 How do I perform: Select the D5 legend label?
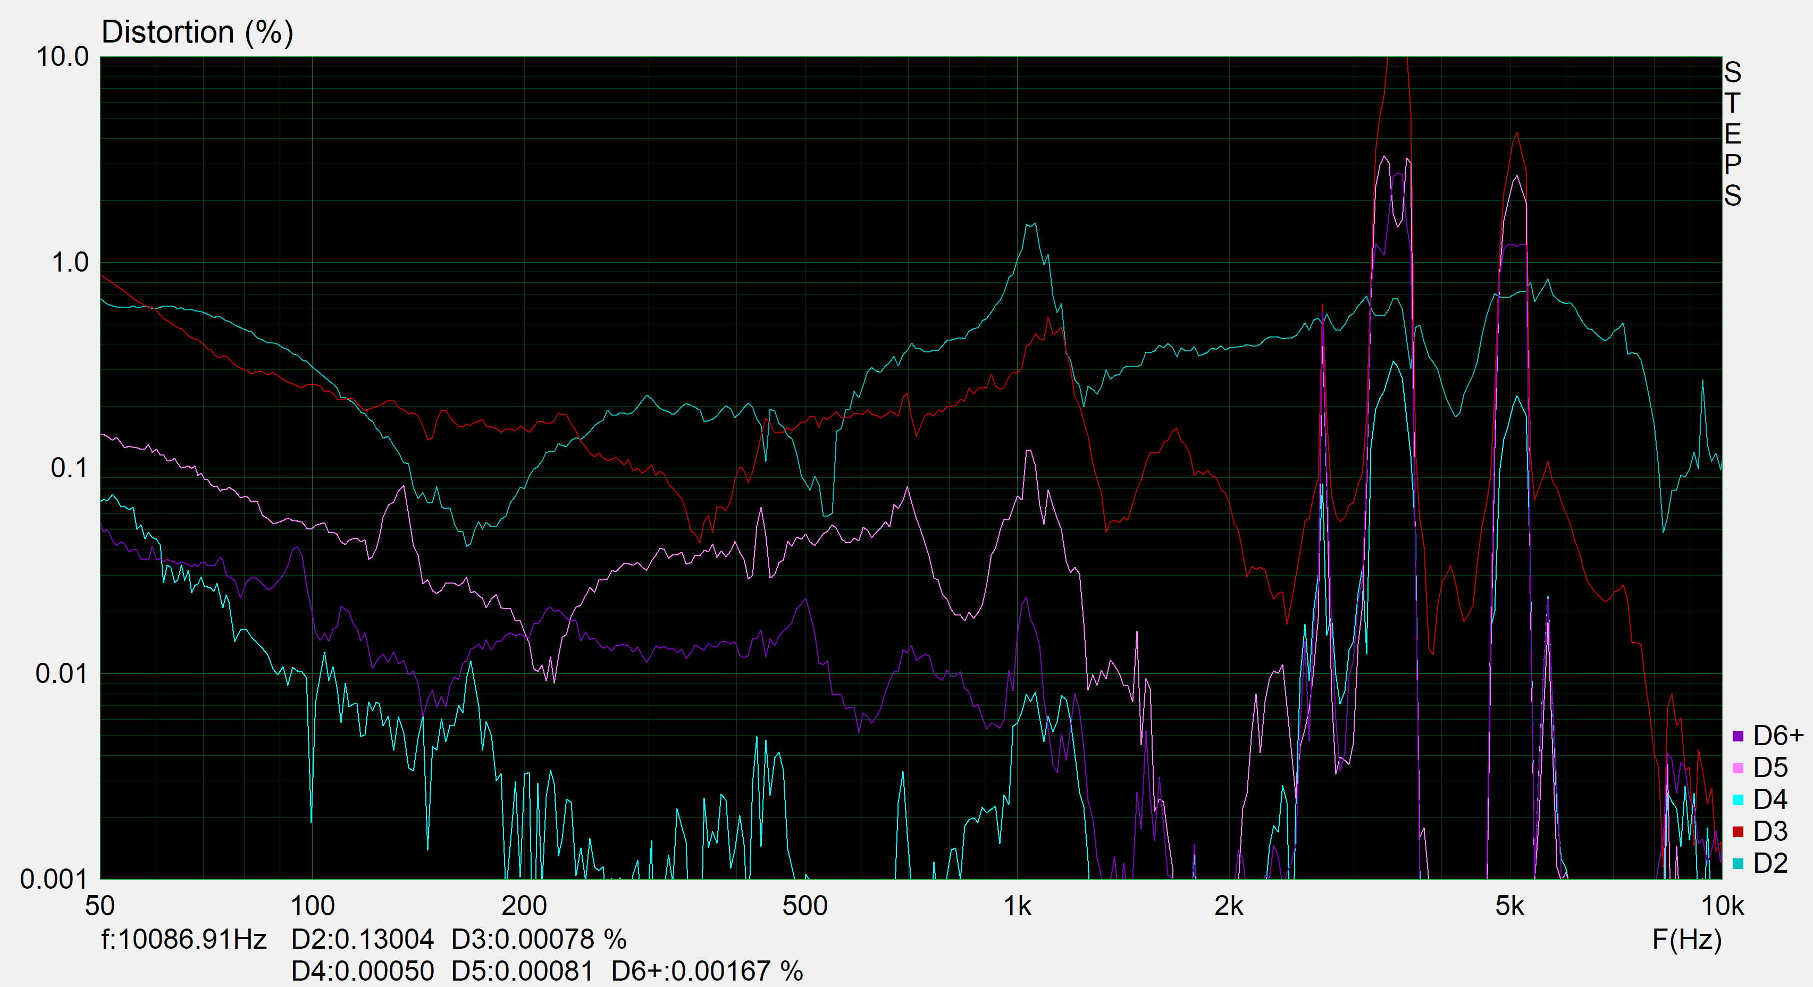[x=1770, y=767]
